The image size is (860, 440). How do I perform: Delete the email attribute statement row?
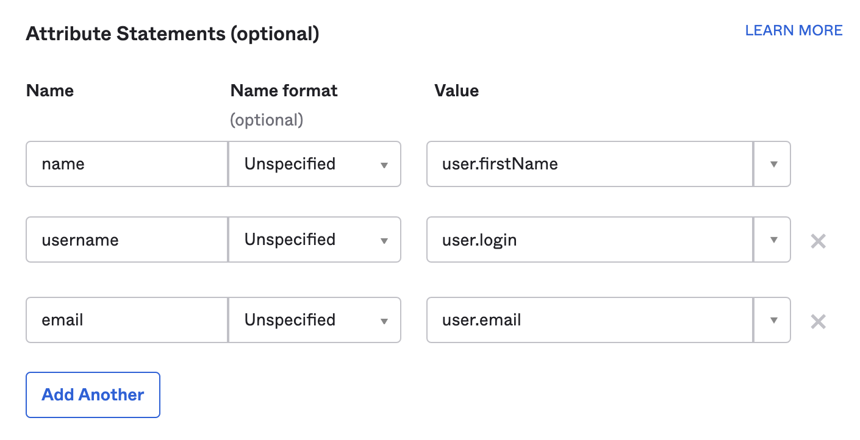pyautogui.click(x=818, y=322)
